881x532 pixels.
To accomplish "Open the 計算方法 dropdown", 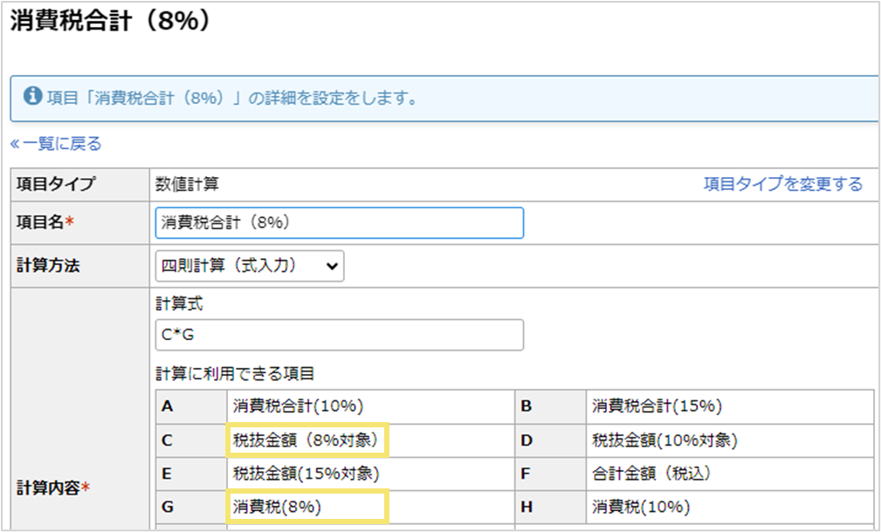I will click(x=250, y=266).
